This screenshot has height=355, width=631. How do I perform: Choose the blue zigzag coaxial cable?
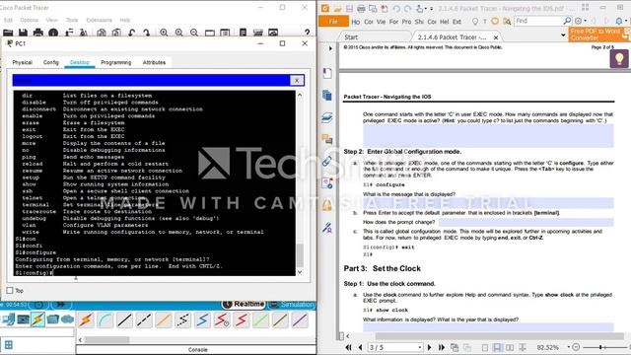(x=202, y=319)
